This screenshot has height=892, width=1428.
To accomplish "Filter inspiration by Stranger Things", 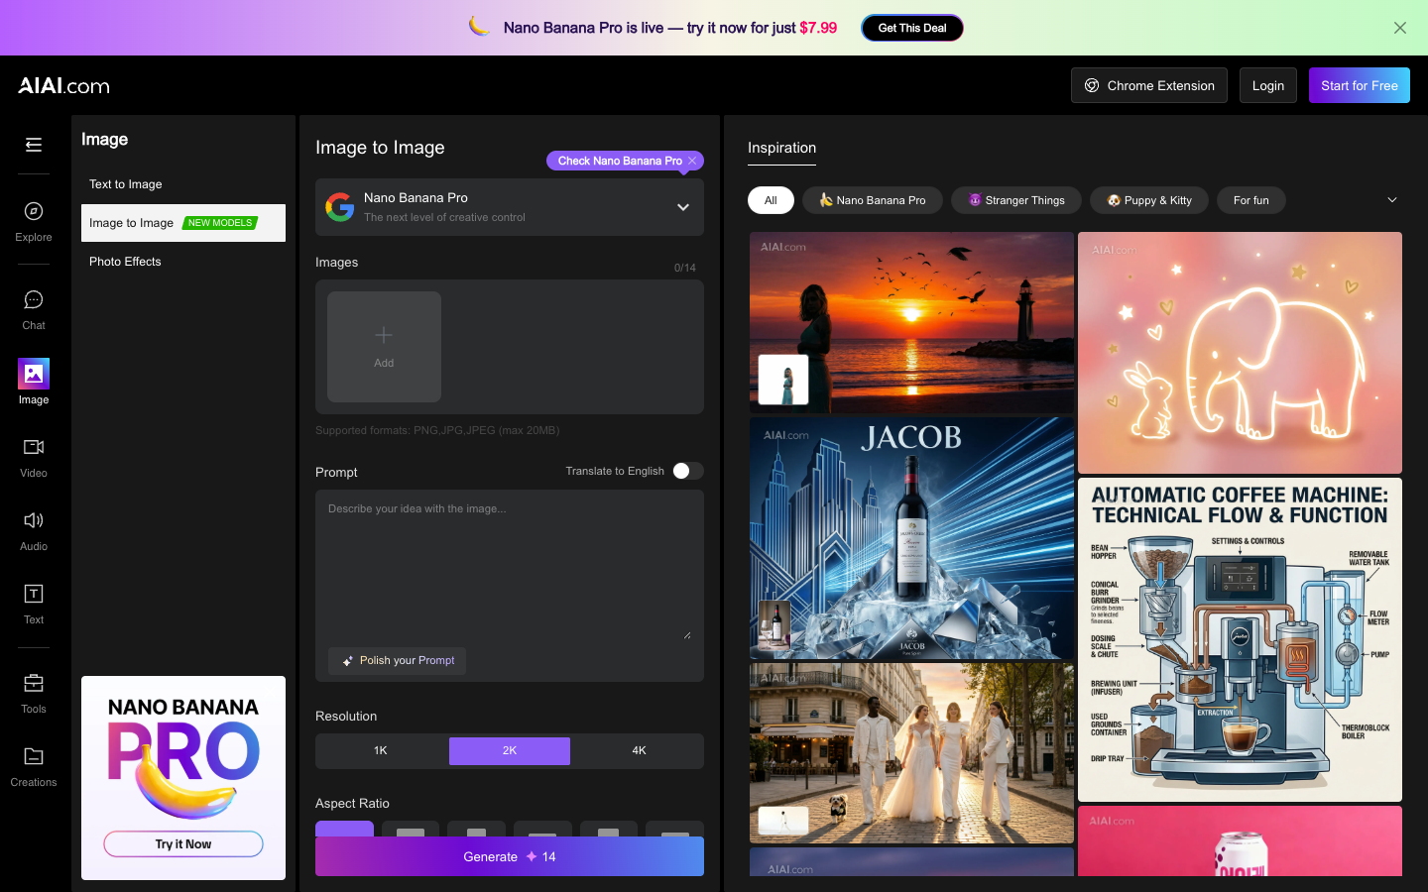I will 1016,200.
